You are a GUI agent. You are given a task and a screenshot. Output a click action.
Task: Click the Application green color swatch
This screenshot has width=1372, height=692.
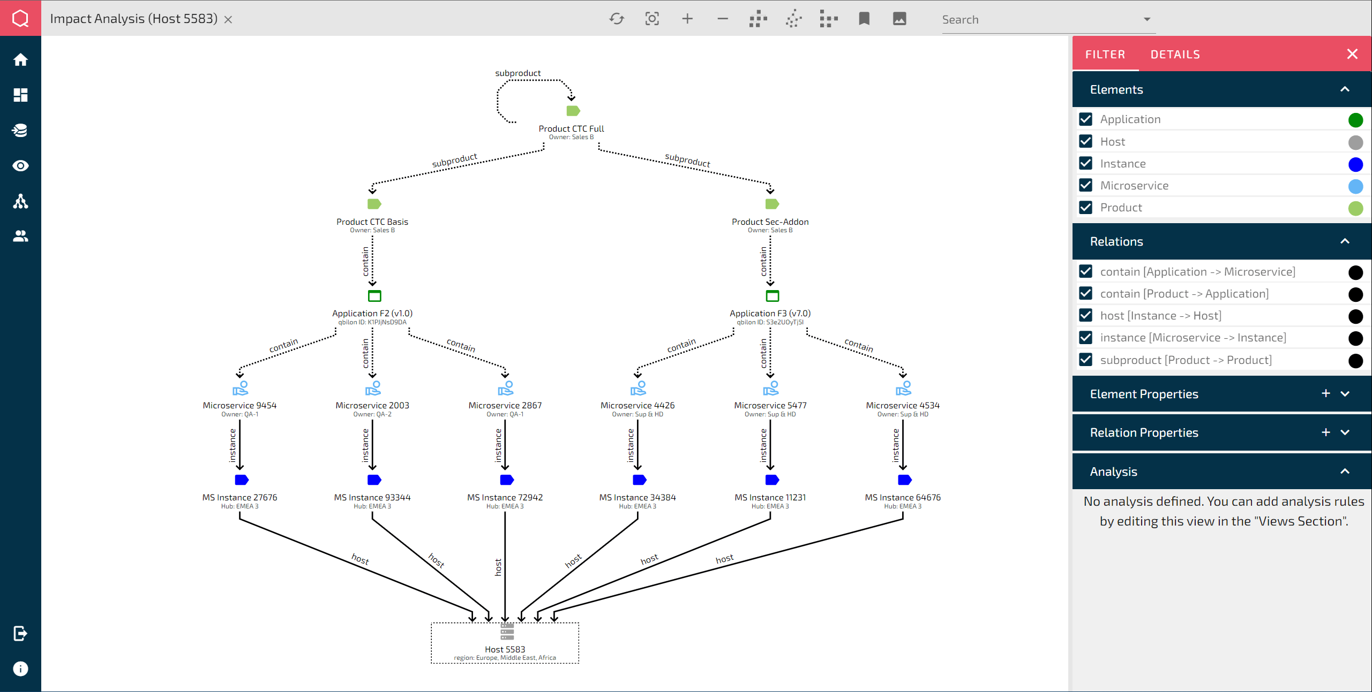point(1356,119)
